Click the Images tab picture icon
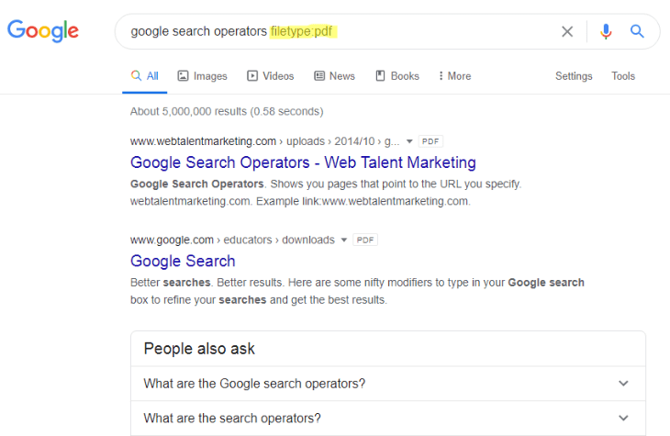 (184, 76)
